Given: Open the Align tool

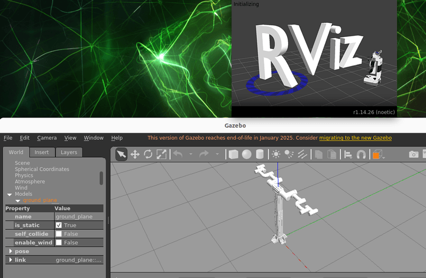Looking at the screenshot, I should point(348,154).
